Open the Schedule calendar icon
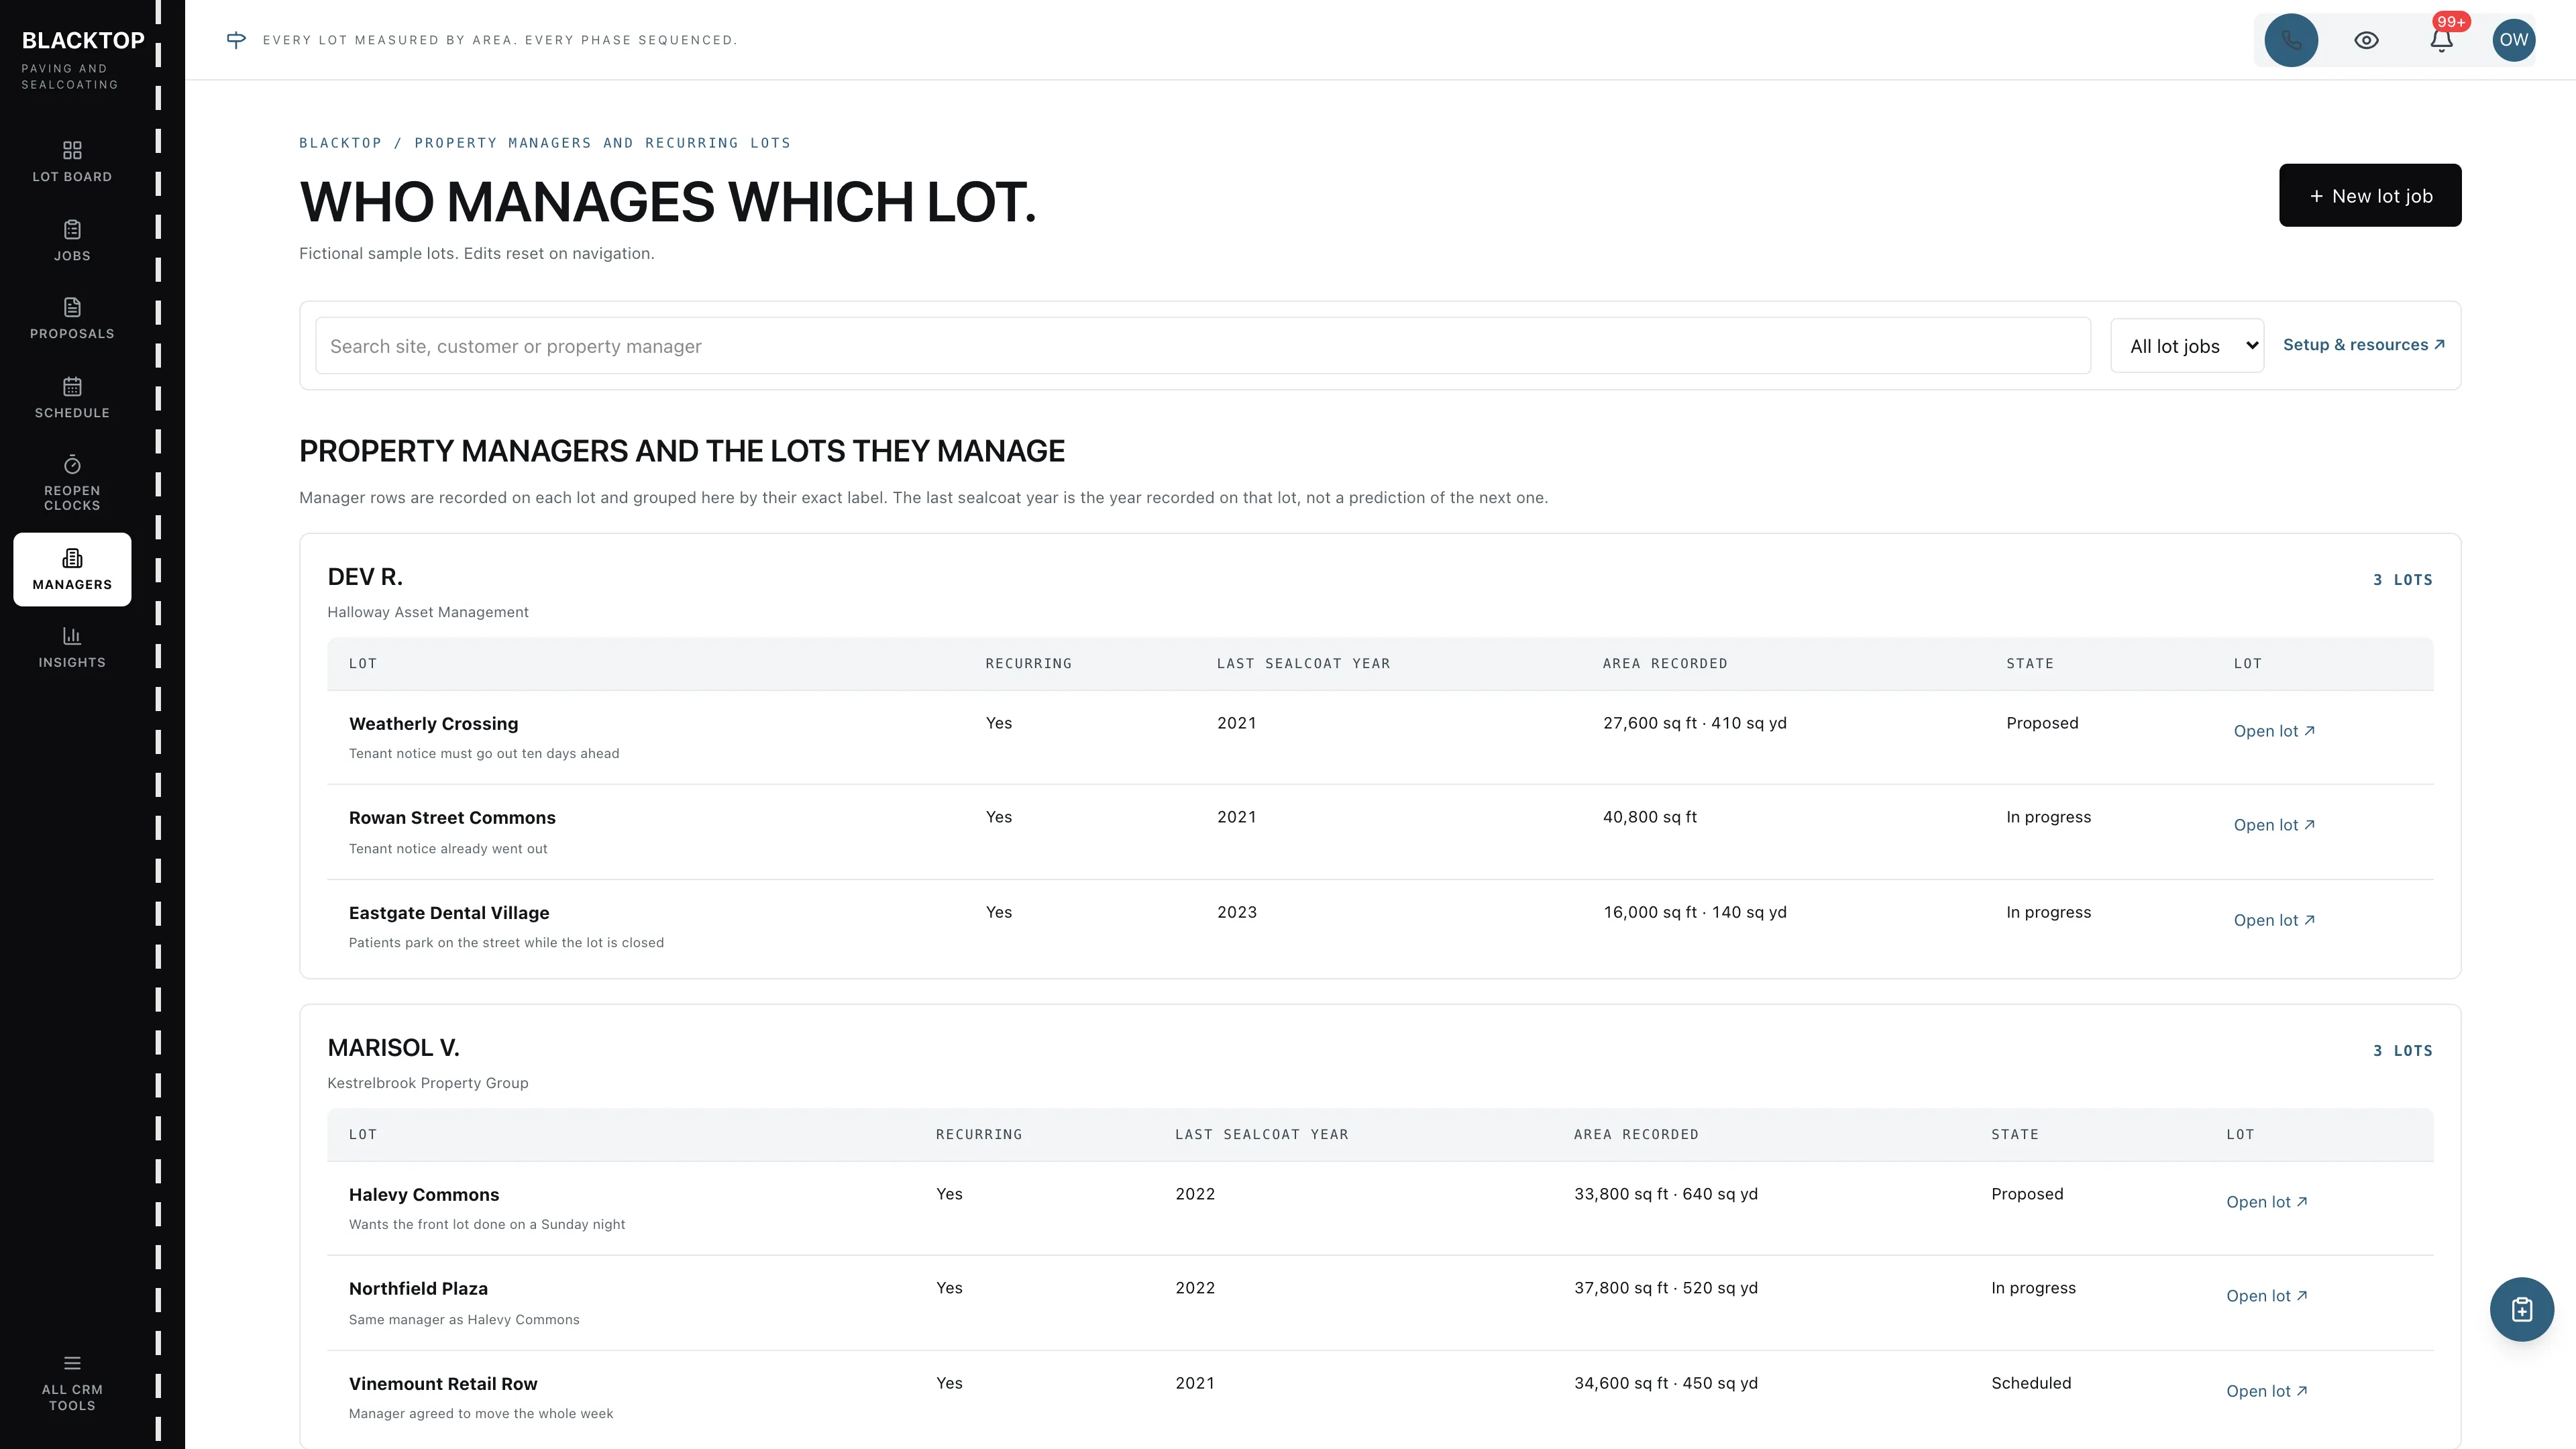 72,398
